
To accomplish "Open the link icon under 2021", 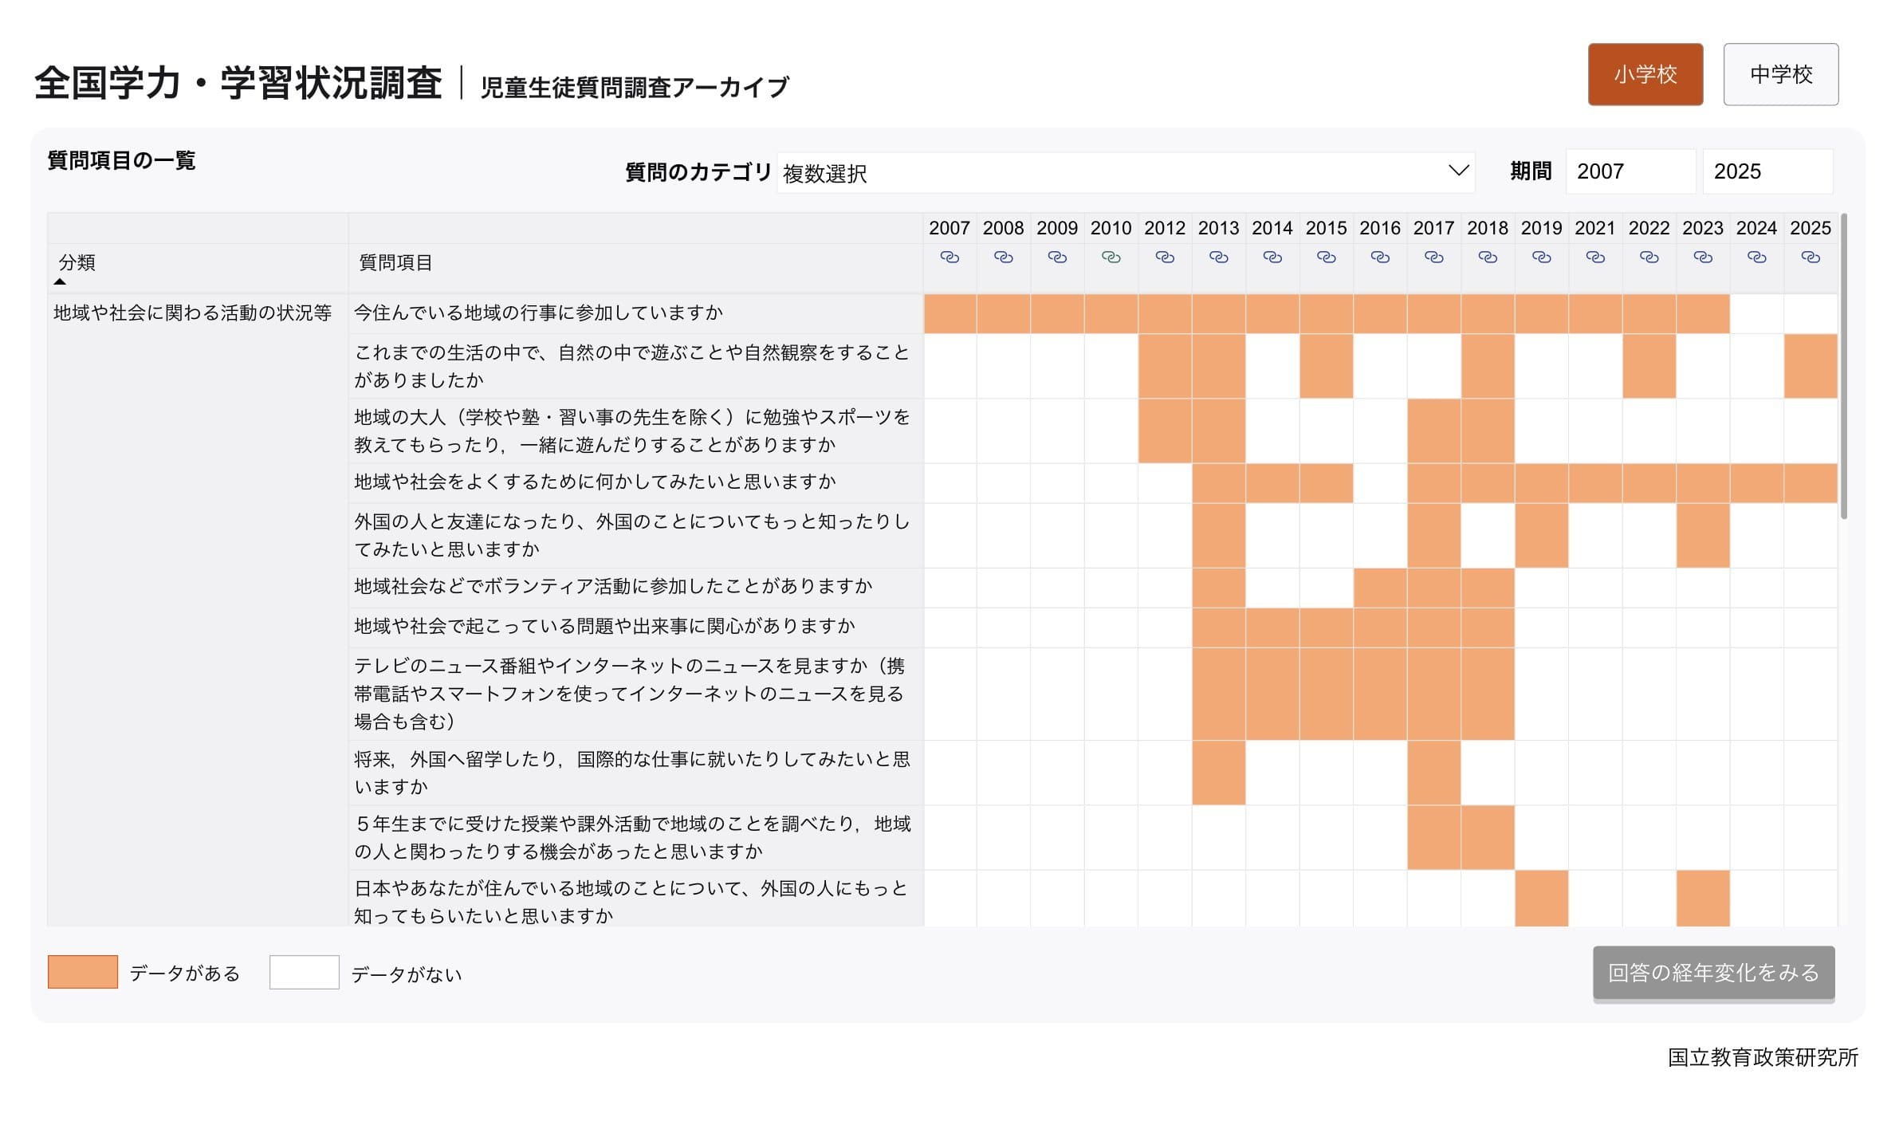I will [1594, 258].
